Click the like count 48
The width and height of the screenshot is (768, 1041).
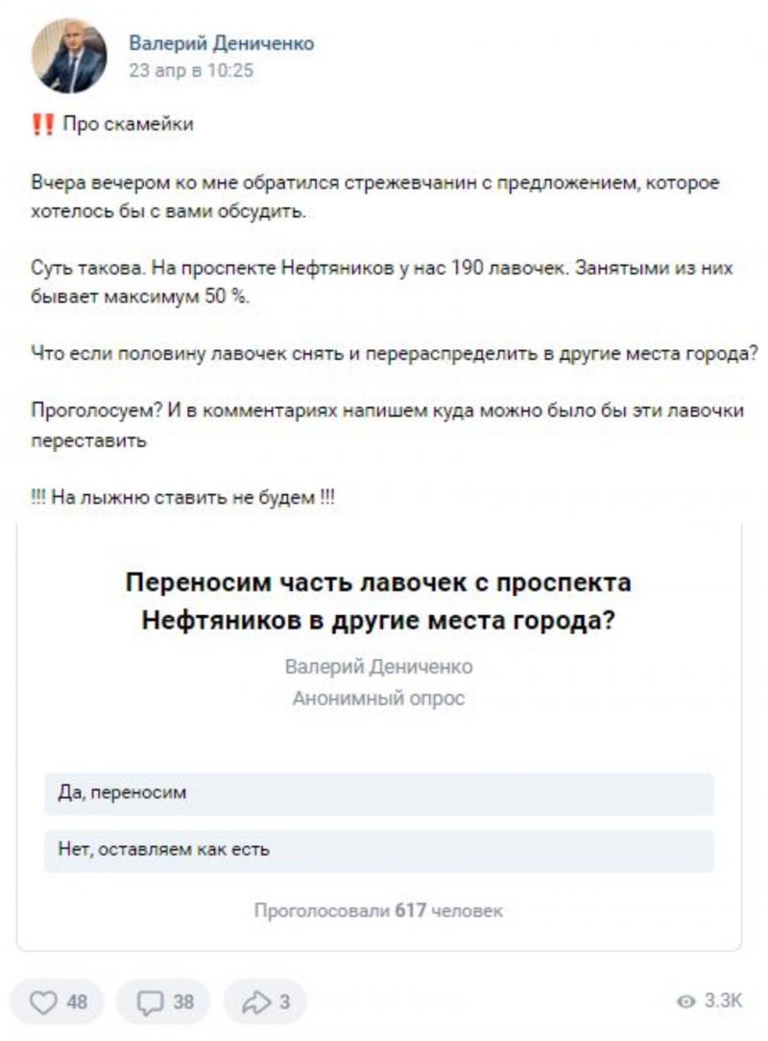point(77,1001)
